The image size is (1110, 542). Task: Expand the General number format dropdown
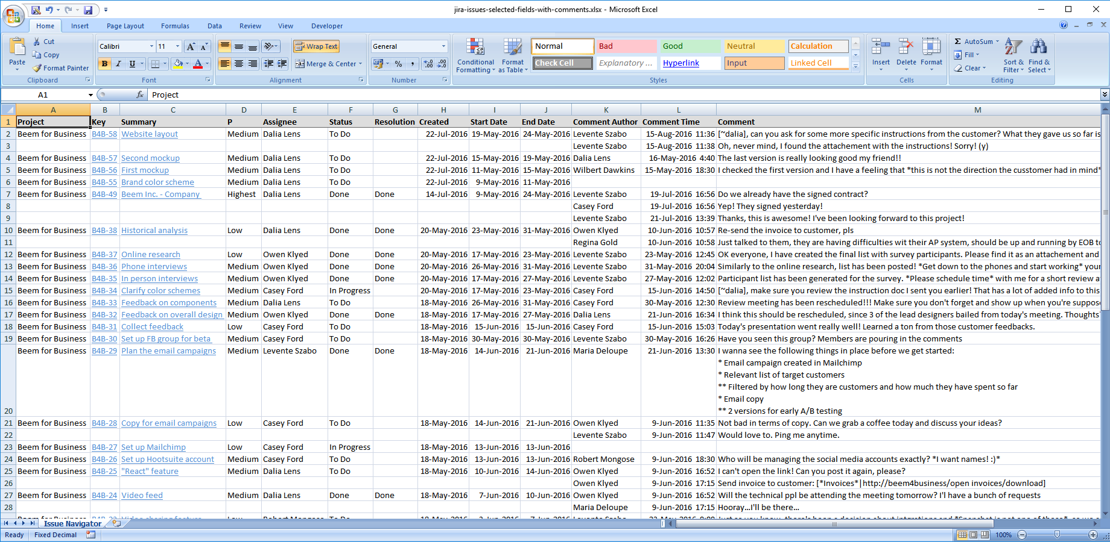(443, 46)
